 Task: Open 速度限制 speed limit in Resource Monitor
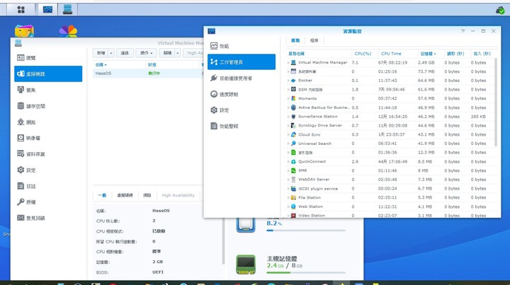click(242, 94)
